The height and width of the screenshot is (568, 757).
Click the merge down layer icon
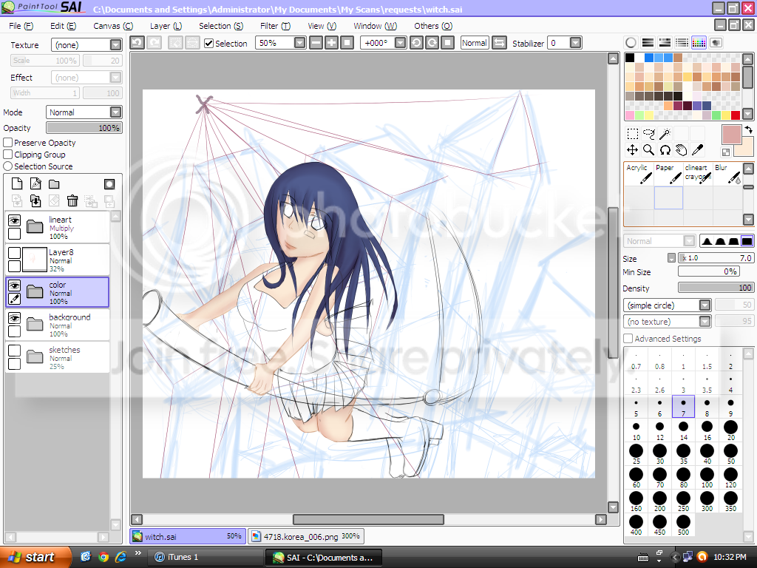(x=35, y=200)
